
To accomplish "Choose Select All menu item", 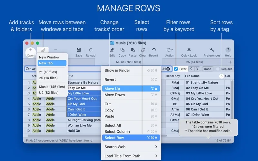I will coord(131,125).
